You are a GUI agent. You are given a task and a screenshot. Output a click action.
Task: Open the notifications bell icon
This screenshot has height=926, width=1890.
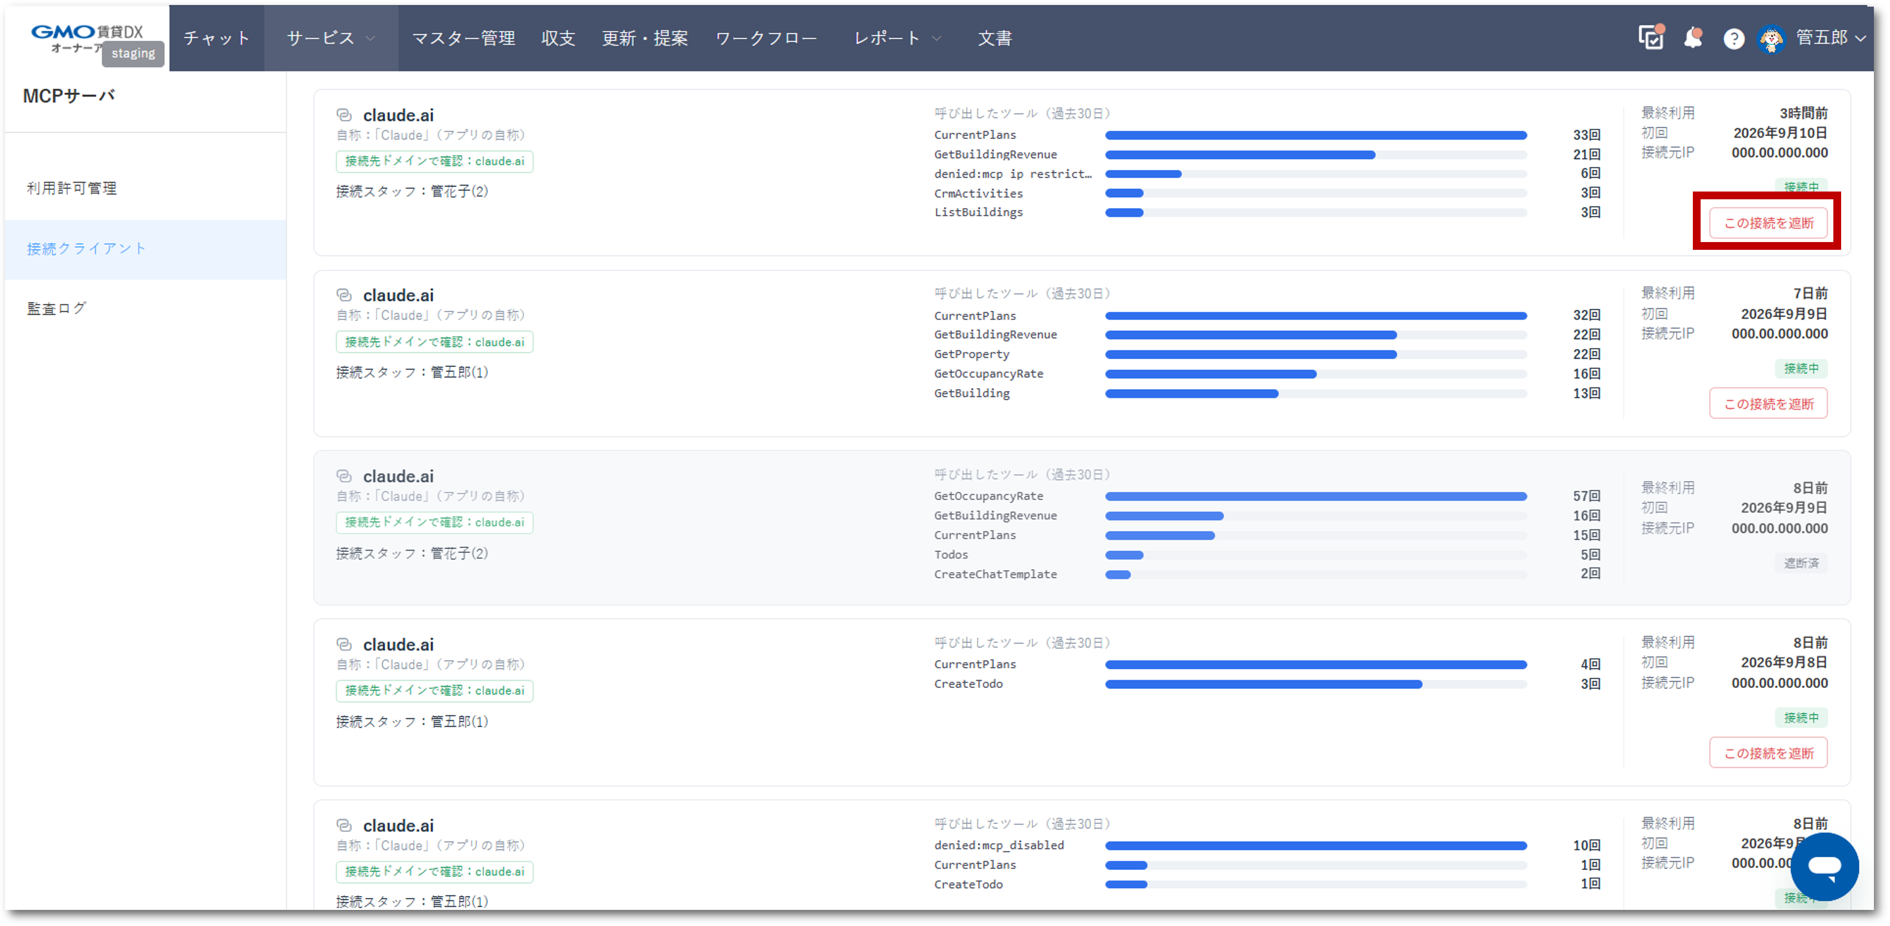pyautogui.click(x=1693, y=37)
